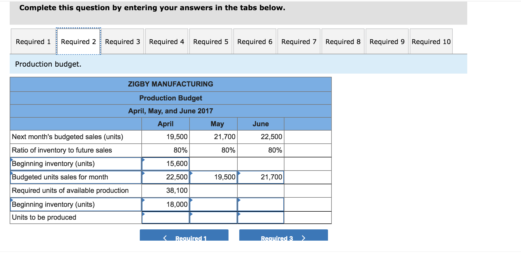Open the Required 7 tab
Image resolution: width=521 pixels, height=253 pixels.
299,42
